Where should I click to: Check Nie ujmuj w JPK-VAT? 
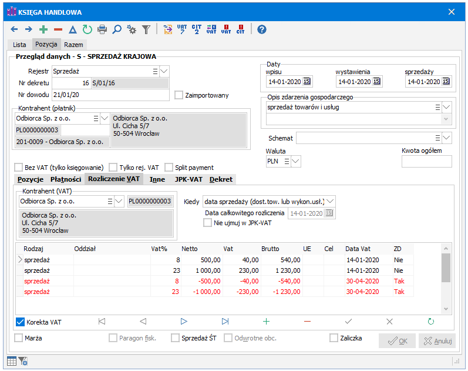[x=207, y=223]
